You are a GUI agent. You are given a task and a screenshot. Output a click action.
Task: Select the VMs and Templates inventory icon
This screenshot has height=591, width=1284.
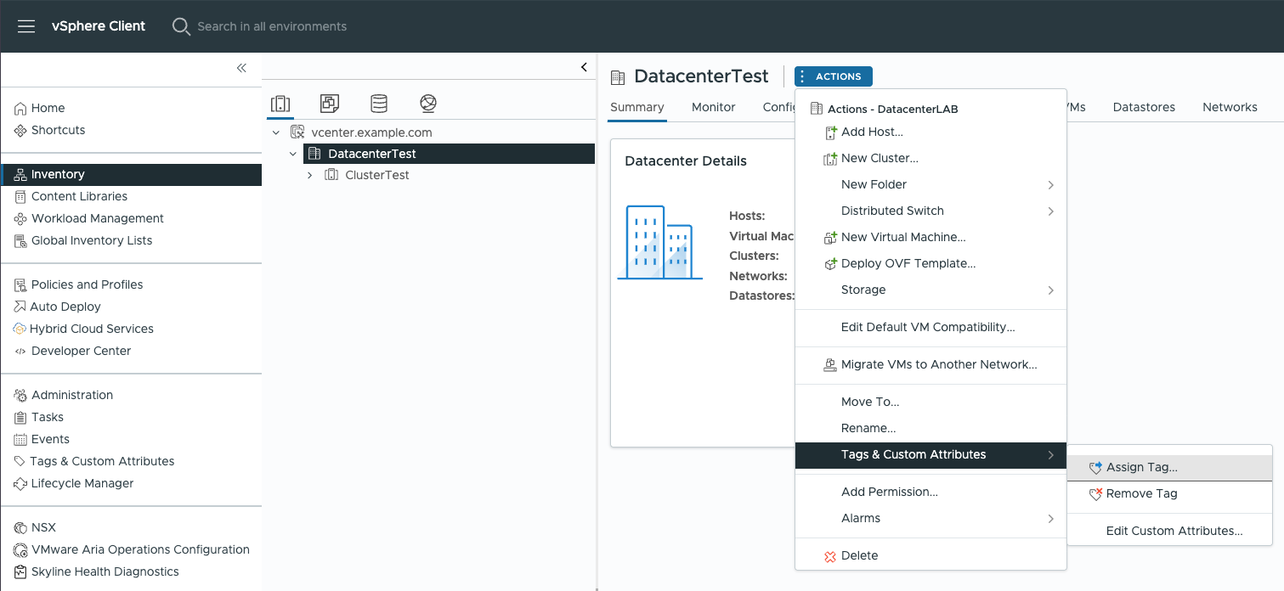tap(330, 104)
